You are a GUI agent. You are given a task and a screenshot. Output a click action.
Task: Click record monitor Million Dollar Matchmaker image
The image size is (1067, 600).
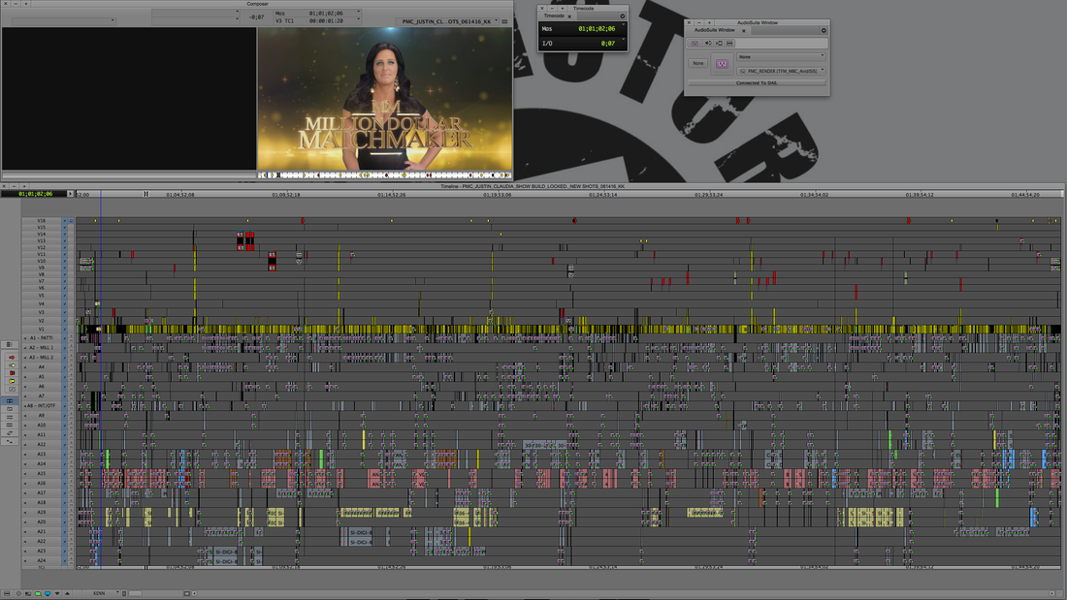click(x=384, y=99)
